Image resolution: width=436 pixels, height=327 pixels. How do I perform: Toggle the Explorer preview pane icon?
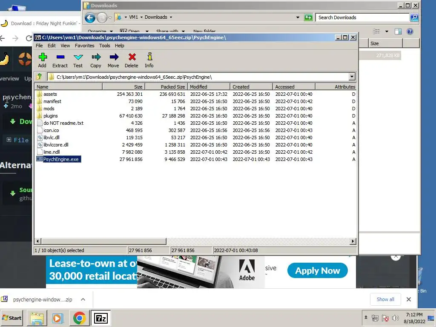(398, 32)
